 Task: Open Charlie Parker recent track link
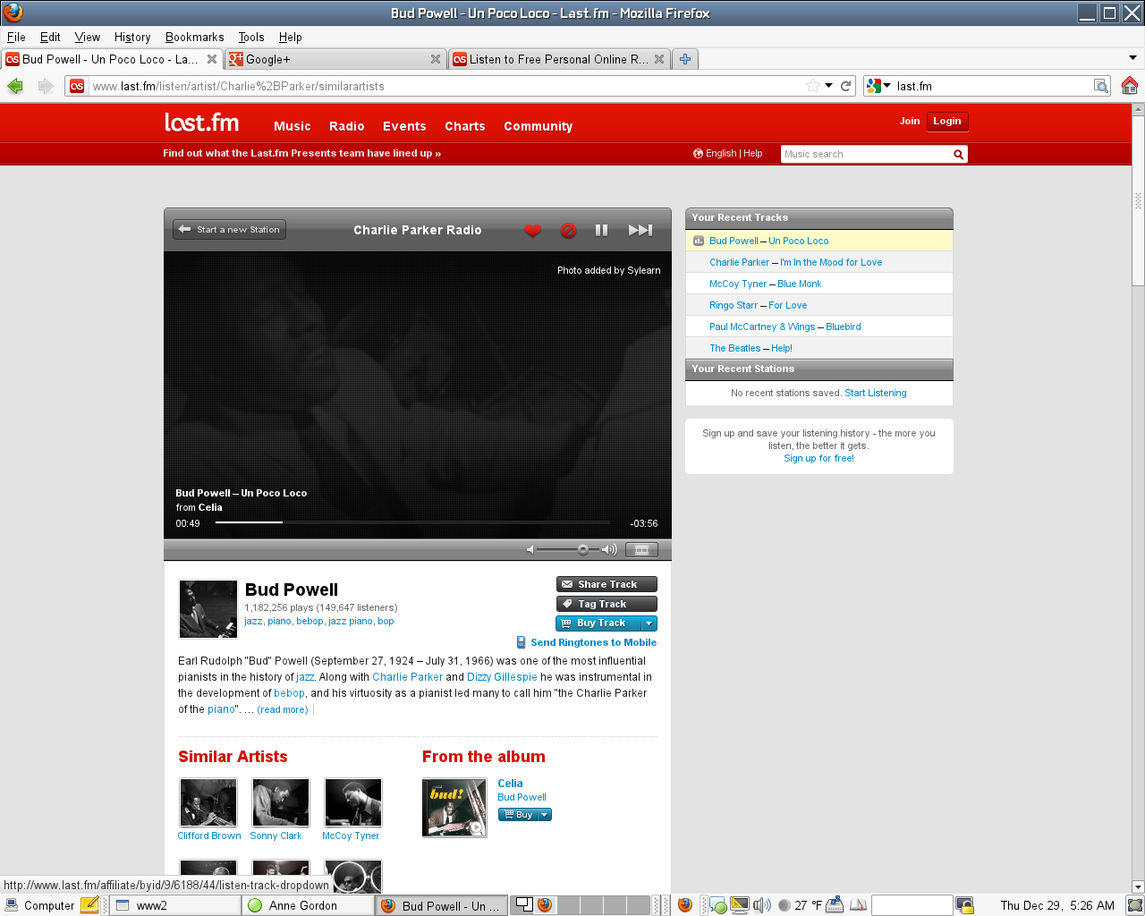739,262
